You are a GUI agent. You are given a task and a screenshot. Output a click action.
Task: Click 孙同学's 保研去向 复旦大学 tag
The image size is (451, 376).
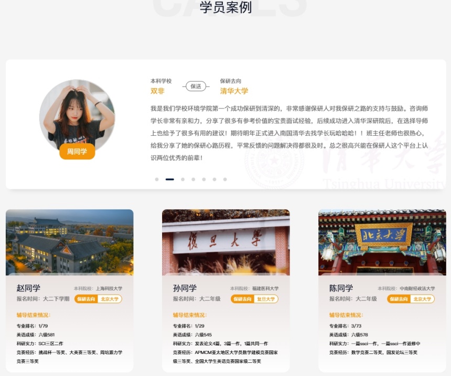(254, 299)
